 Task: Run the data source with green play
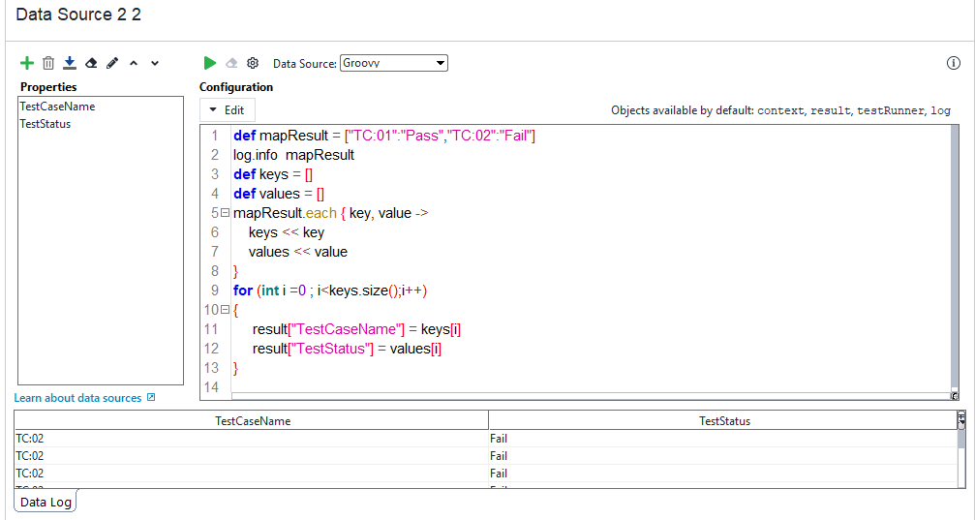click(x=210, y=63)
